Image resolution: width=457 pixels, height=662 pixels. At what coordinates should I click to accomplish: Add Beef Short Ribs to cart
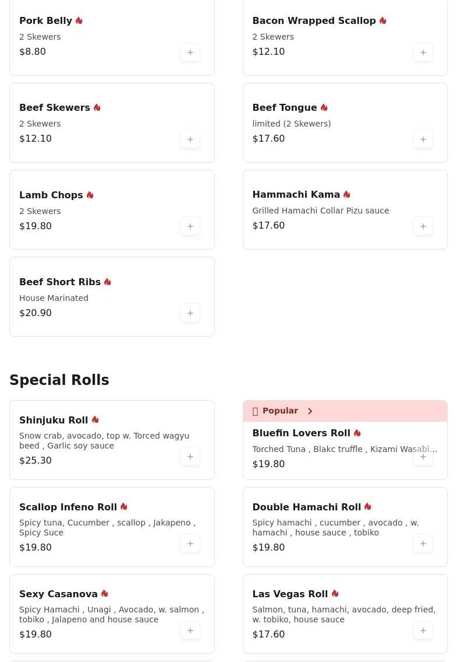coord(190,313)
